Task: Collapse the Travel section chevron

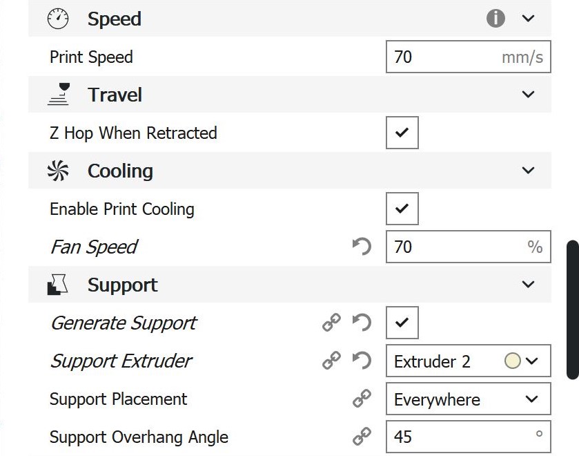Action: (529, 95)
